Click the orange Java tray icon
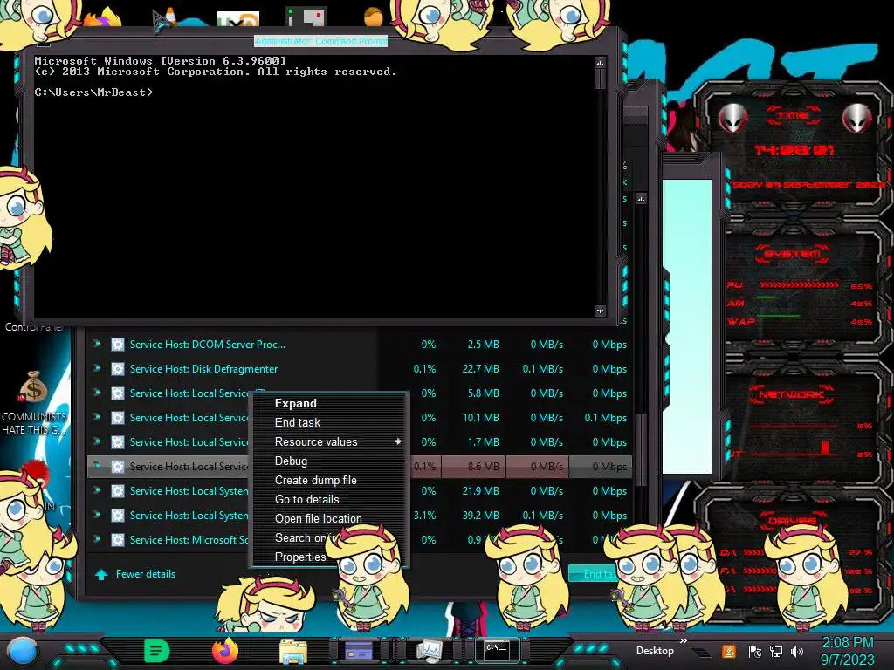 coord(729,651)
